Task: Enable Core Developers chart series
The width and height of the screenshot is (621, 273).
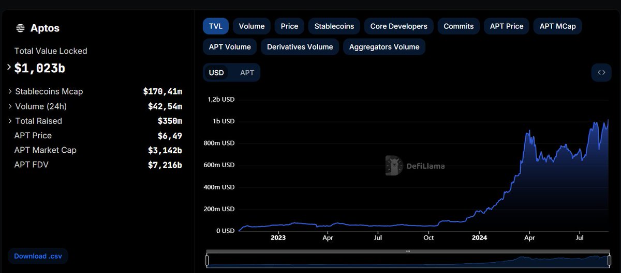Action: point(399,26)
